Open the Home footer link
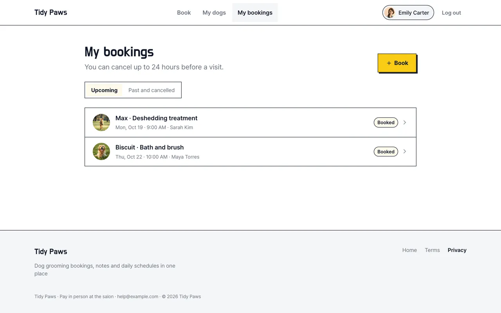501x313 pixels. pos(409,250)
